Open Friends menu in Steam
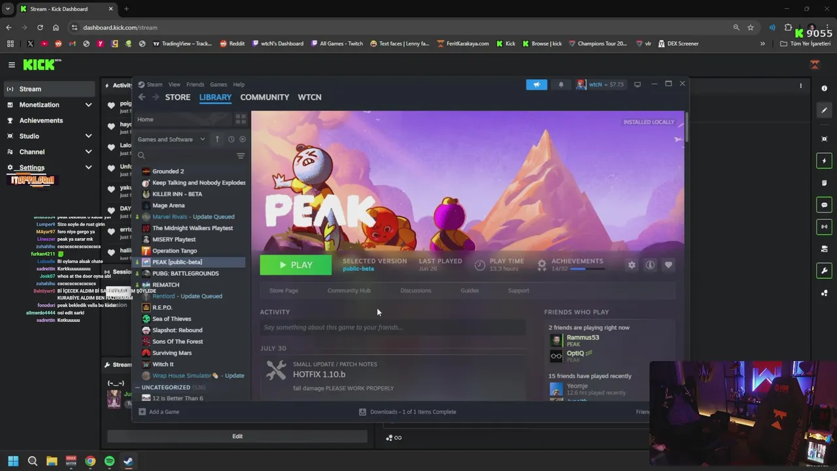Screen dimensions: 837x471 click(195, 84)
